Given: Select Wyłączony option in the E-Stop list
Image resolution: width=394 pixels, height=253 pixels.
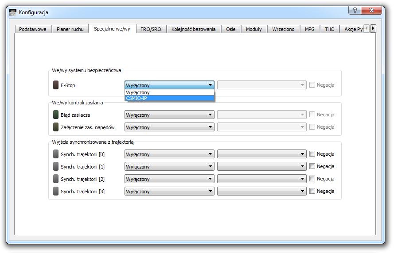Looking at the screenshot, I should 169,92.
